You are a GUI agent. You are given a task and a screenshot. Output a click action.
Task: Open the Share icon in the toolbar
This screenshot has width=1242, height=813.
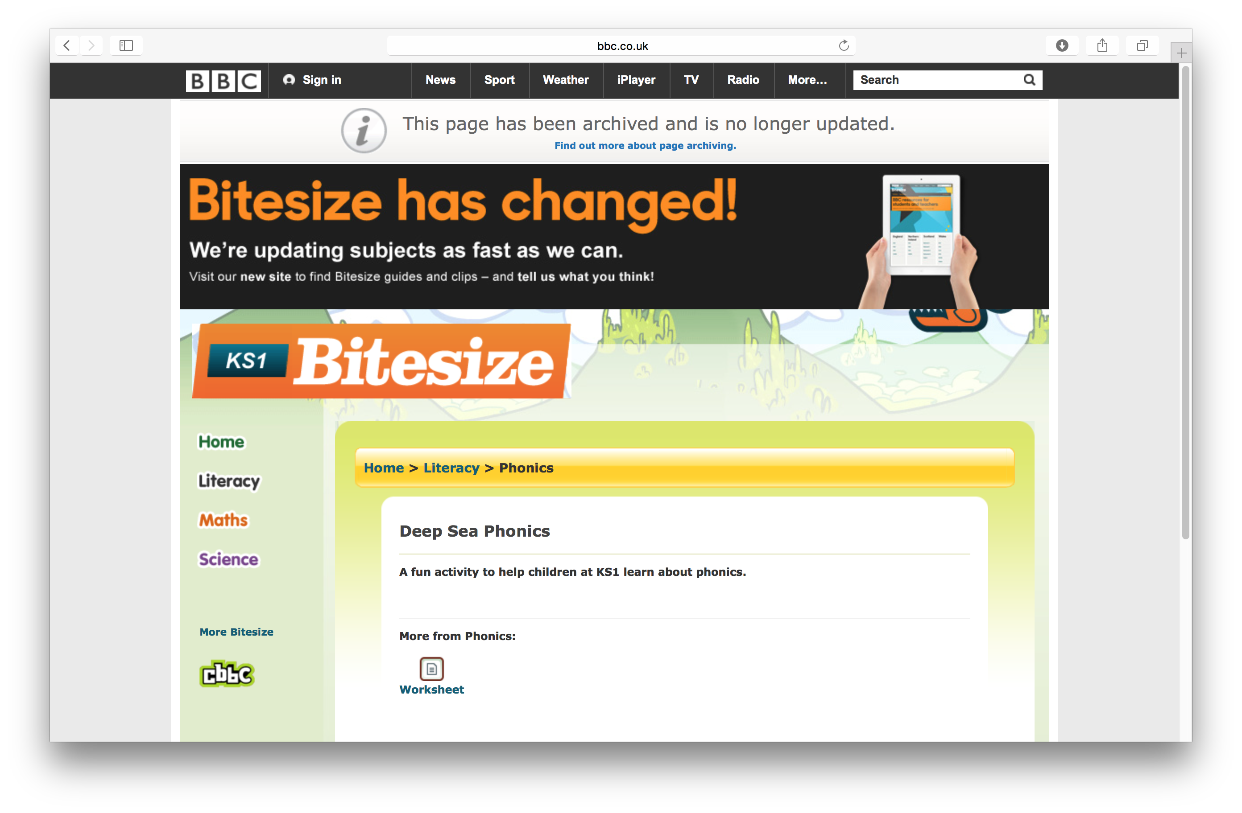click(1101, 45)
